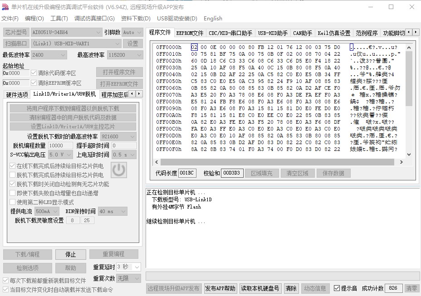
Task: Open chip model dropdown AI8051U-34K64
Action: [66, 32]
